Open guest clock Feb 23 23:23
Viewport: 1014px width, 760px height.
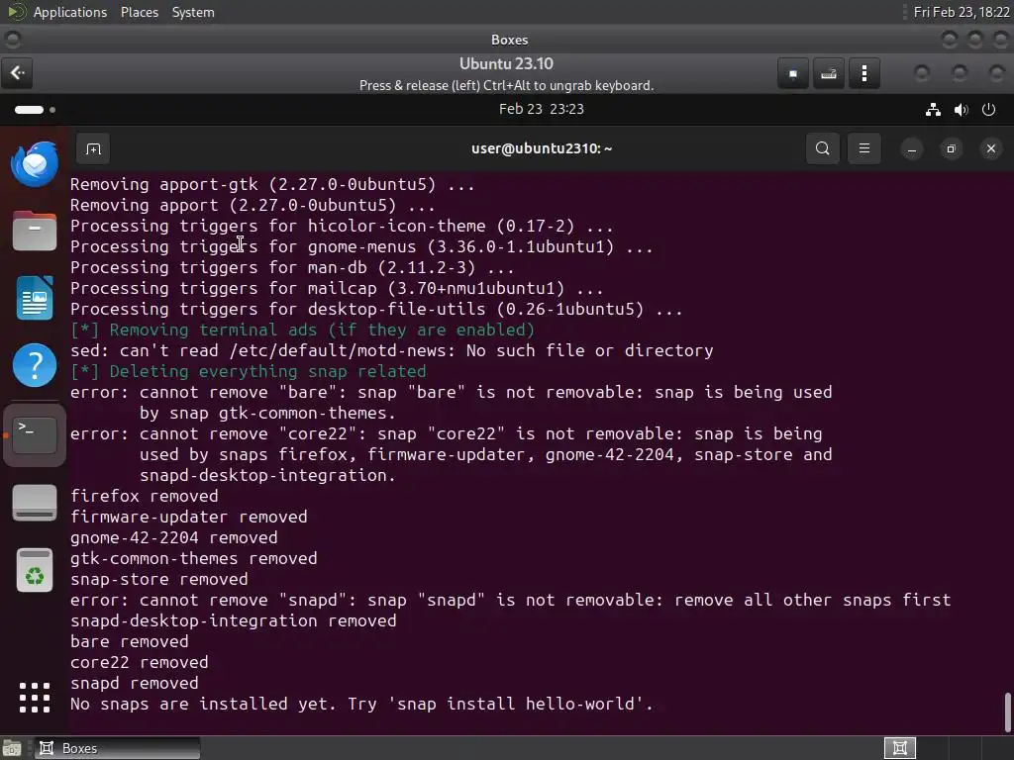tap(542, 109)
